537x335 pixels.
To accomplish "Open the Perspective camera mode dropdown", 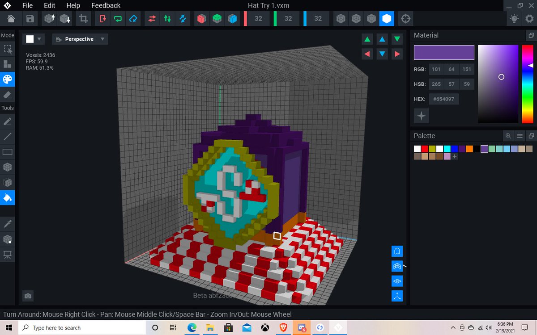I will coord(80,39).
